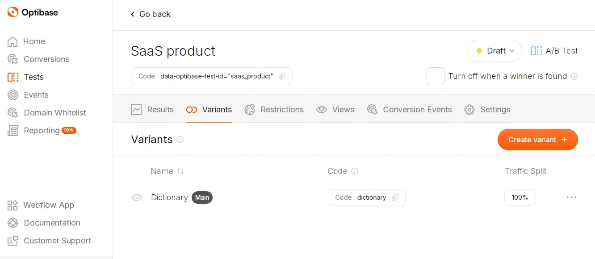Navigate to Events in sidebar
Screen dimensions: 595x259
(x=36, y=95)
